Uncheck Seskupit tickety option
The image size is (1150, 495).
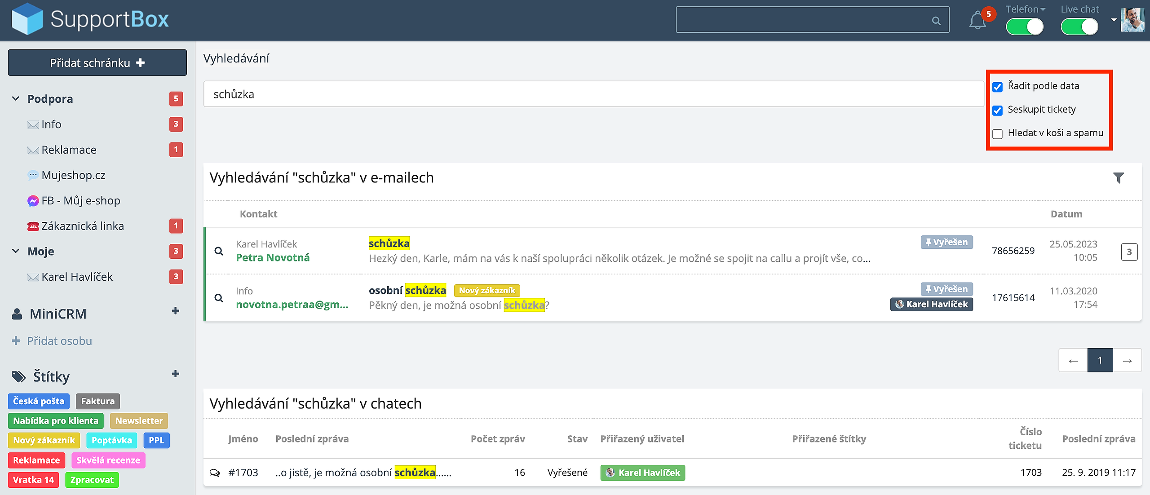998,110
